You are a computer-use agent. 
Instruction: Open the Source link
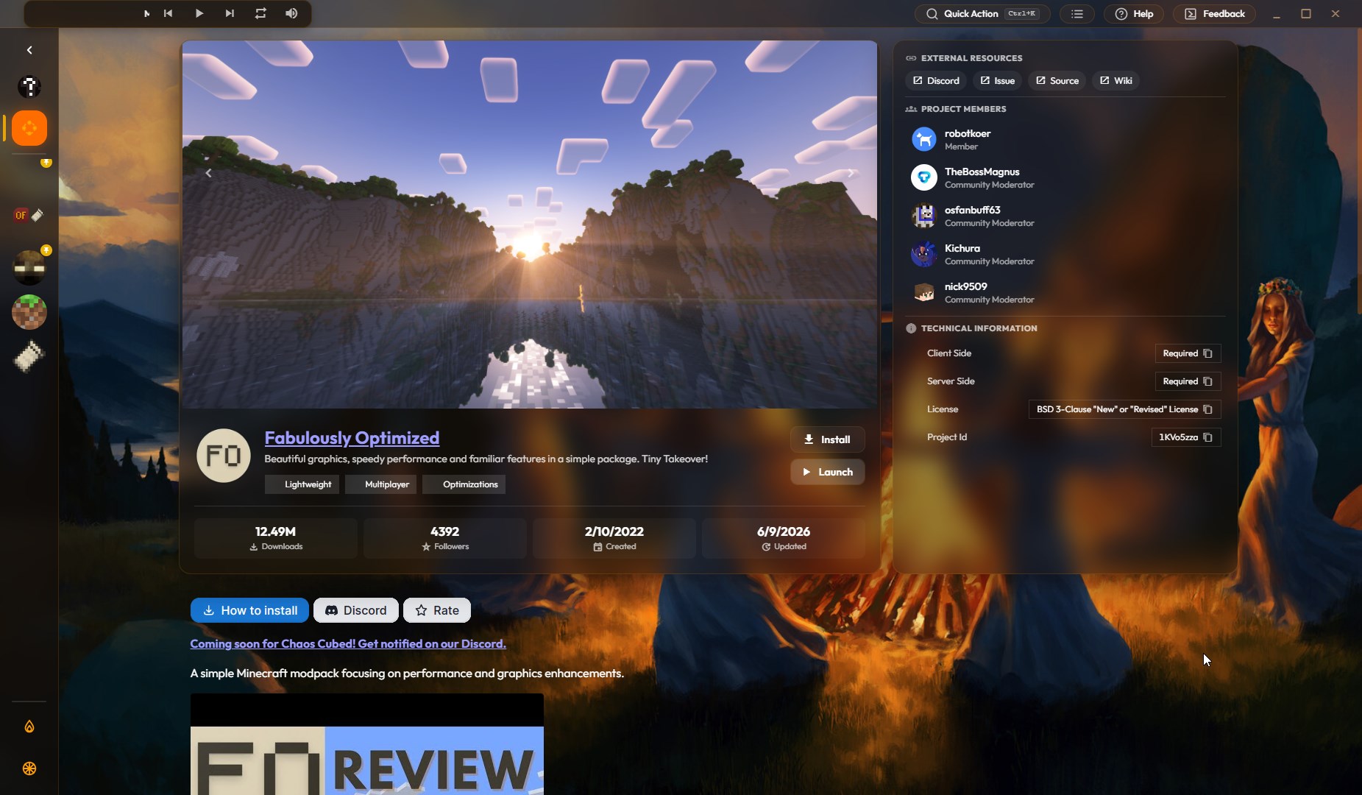[x=1057, y=81]
